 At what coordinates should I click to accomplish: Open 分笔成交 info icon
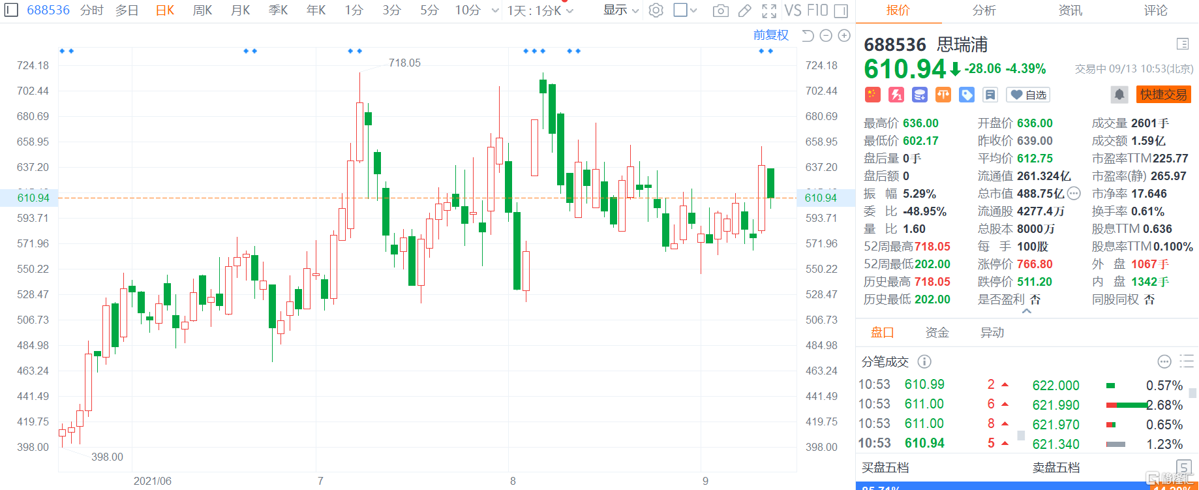pyautogui.click(x=924, y=361)
